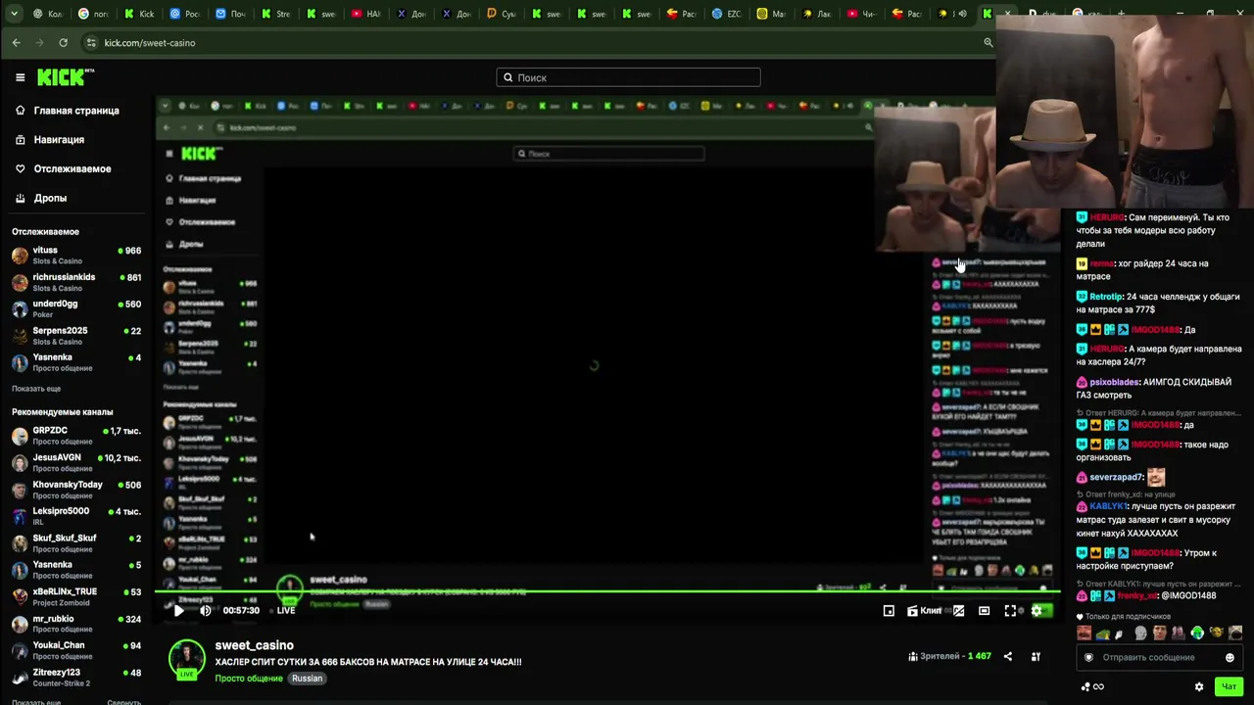Share the stream via share icon

coord(1008,656)
